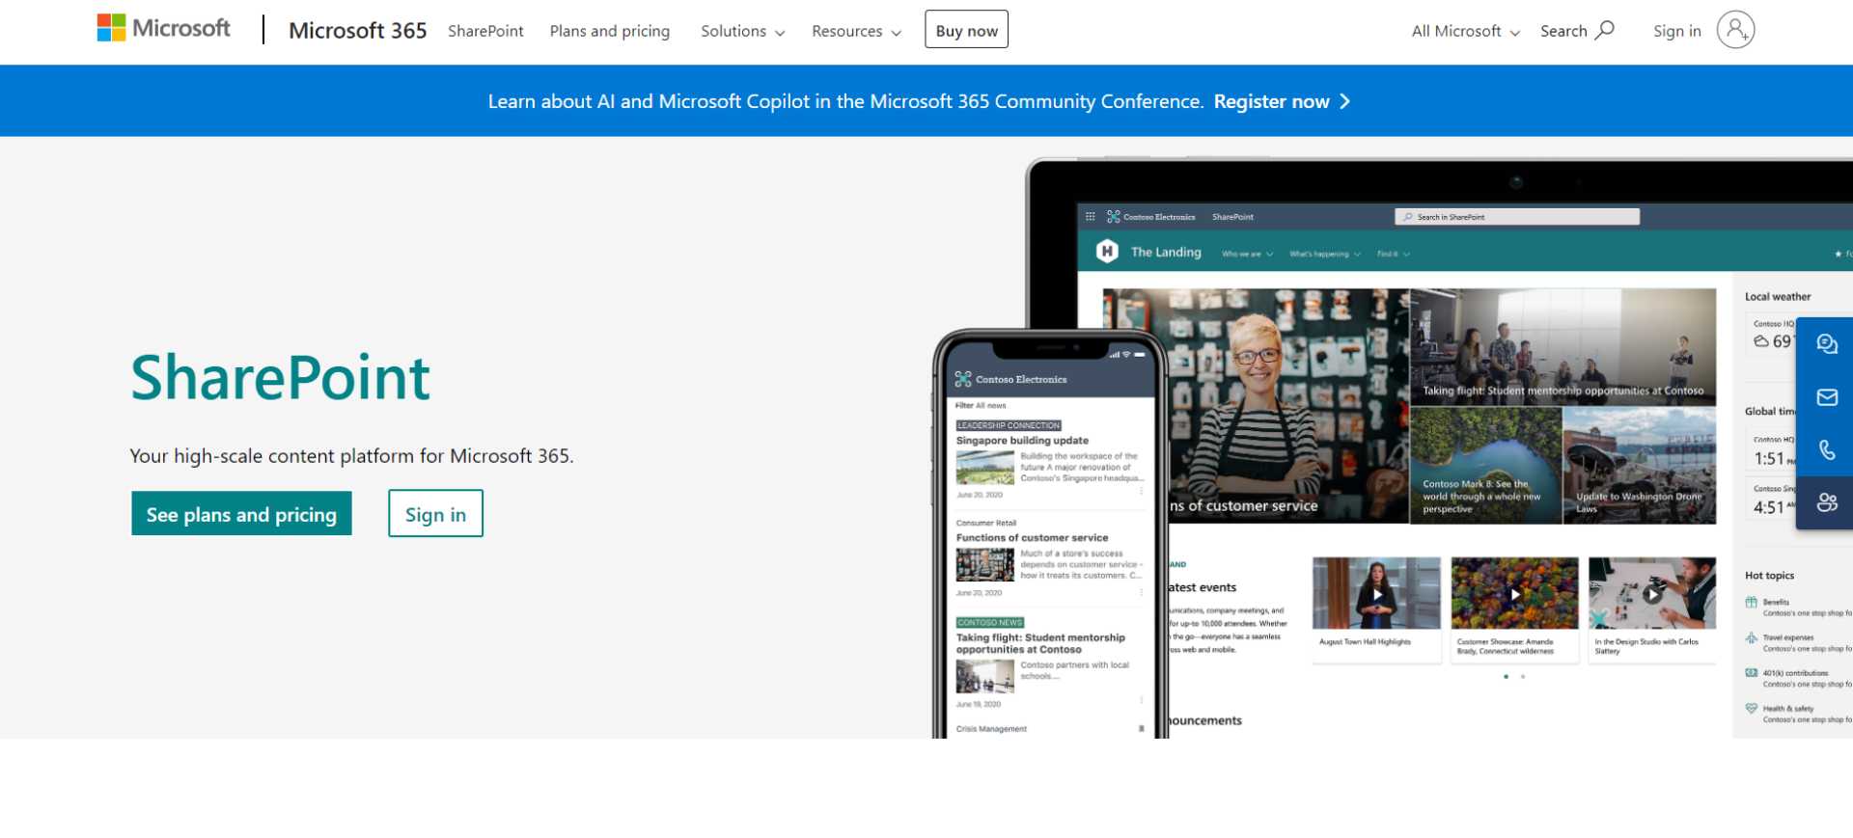
Task: Expand the What's happening menu
Action: coord(1325,254)
